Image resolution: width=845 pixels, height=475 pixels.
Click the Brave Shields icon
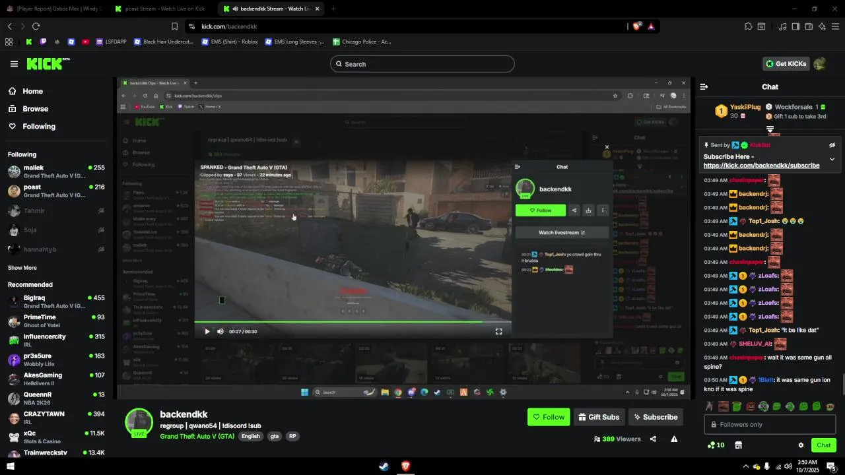[x=636, y=26]
